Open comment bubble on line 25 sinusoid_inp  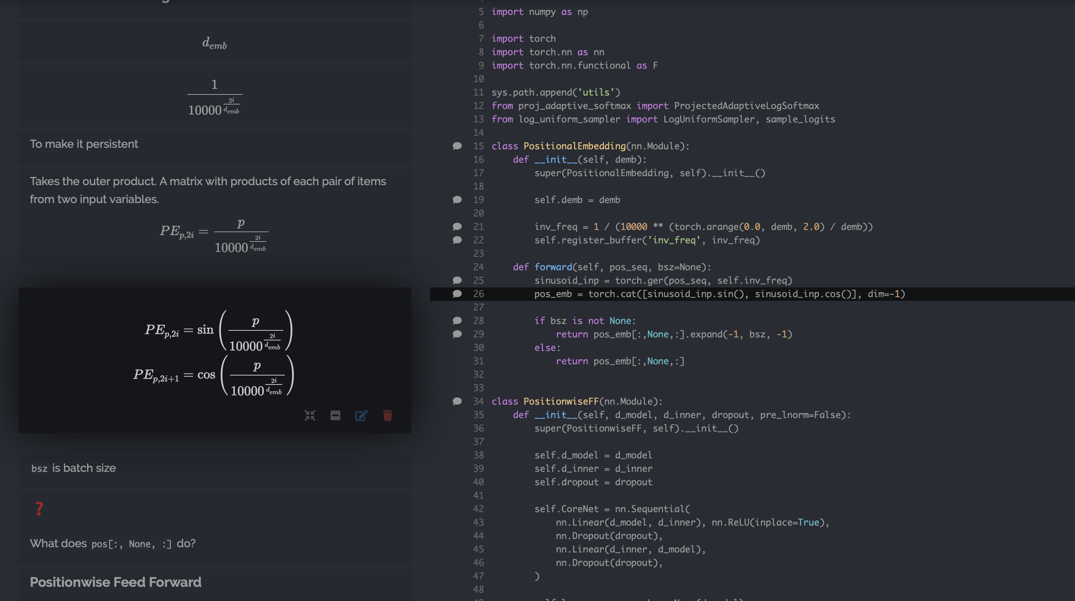(457, 280)
